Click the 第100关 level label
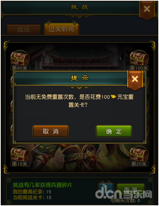159x206 pixels. (139, 68)
